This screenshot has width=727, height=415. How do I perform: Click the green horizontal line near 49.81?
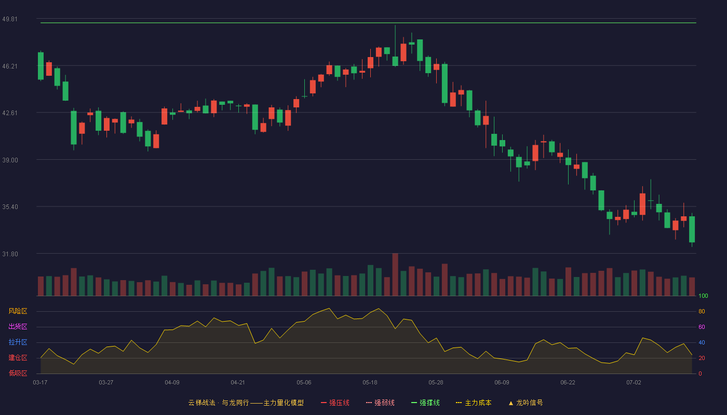pos(368,23)
